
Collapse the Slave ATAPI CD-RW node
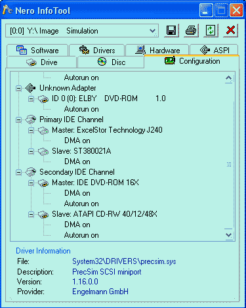(x=31, y=214)
